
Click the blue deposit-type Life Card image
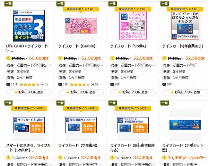click(x=185, y=125)
